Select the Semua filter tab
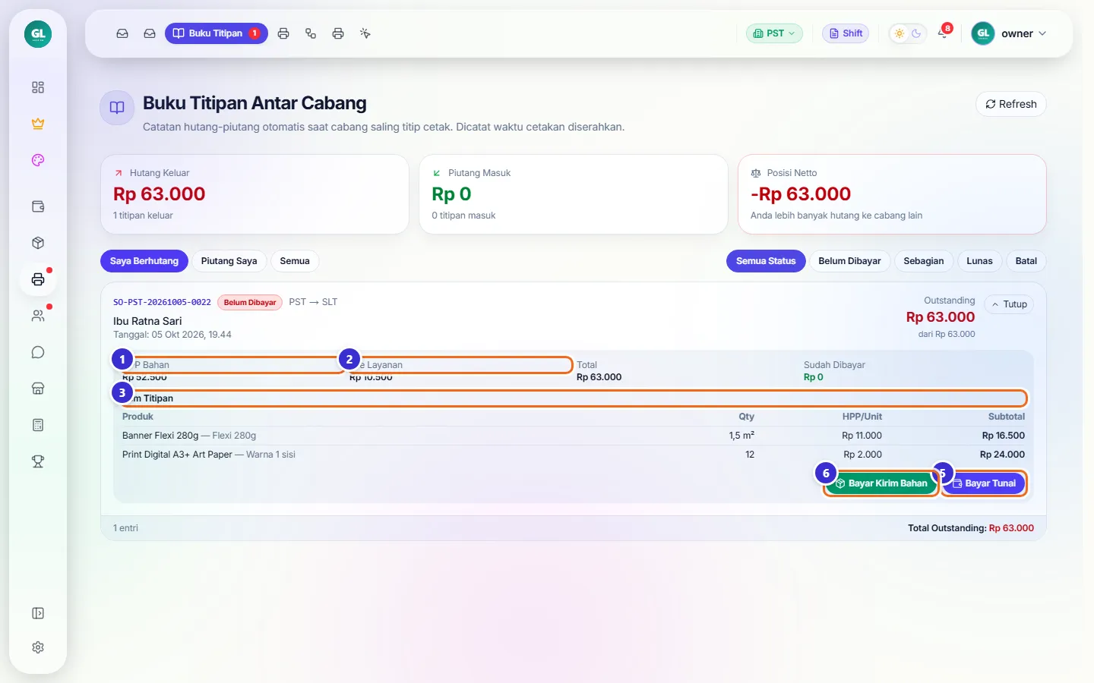The image size is (1094, 683). tap(295, 261)
